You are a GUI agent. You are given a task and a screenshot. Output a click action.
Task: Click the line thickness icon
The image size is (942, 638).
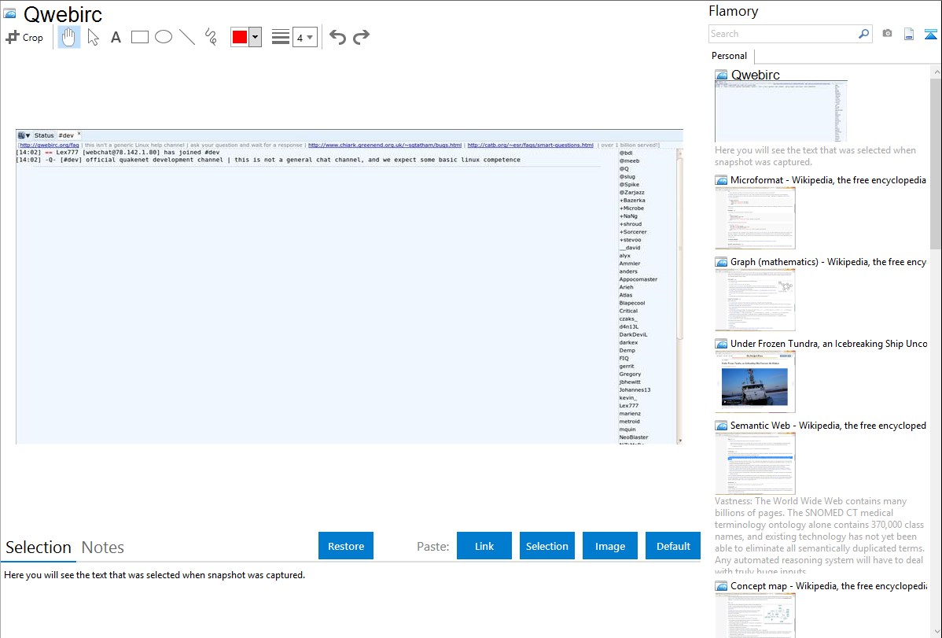pos(281,37)
